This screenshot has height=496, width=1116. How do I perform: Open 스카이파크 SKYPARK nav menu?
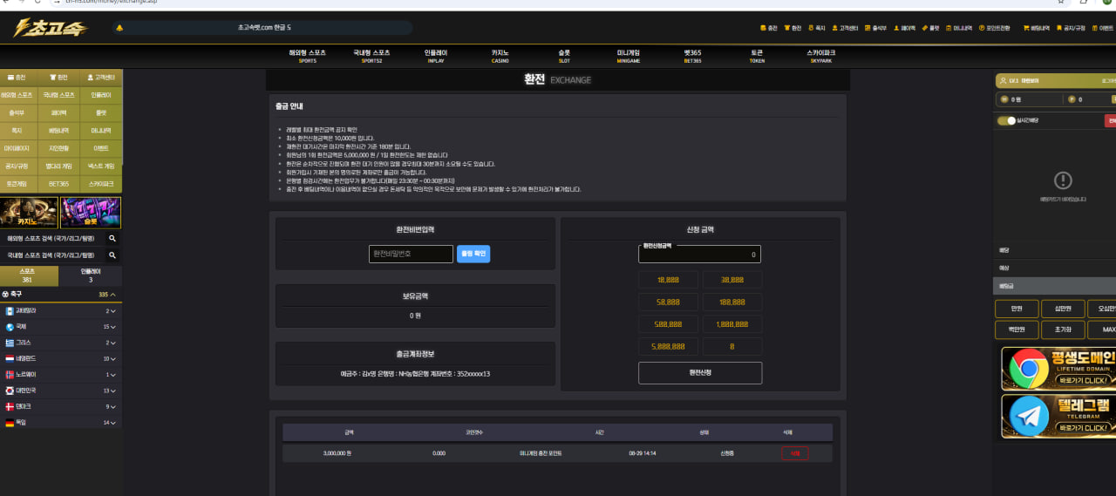pos(820,56)
